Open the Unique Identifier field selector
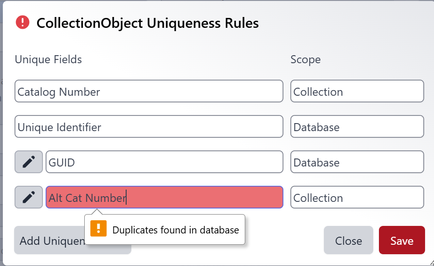 149,127
